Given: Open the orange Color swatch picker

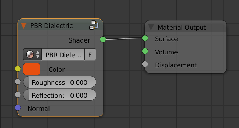Looking at the screenshot, I should point(32,69).
